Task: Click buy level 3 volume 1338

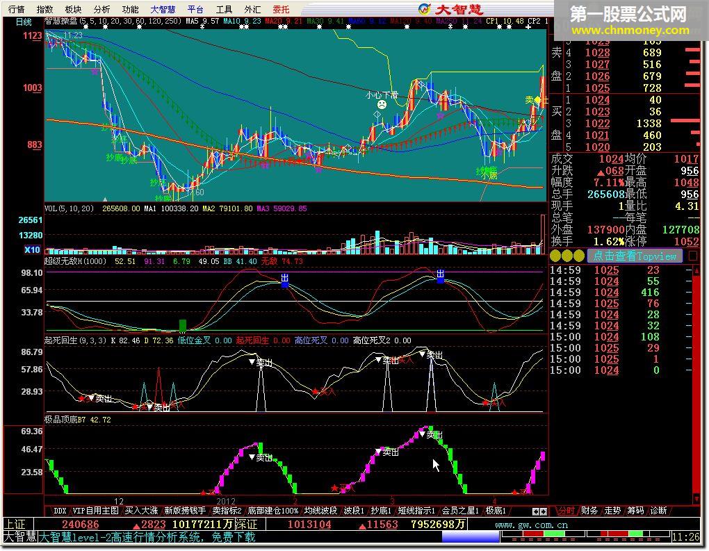Action: pyautogui.click(x=649, y=124)
